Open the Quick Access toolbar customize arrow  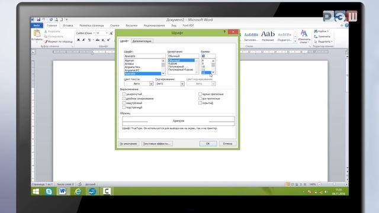click(67, 20)
